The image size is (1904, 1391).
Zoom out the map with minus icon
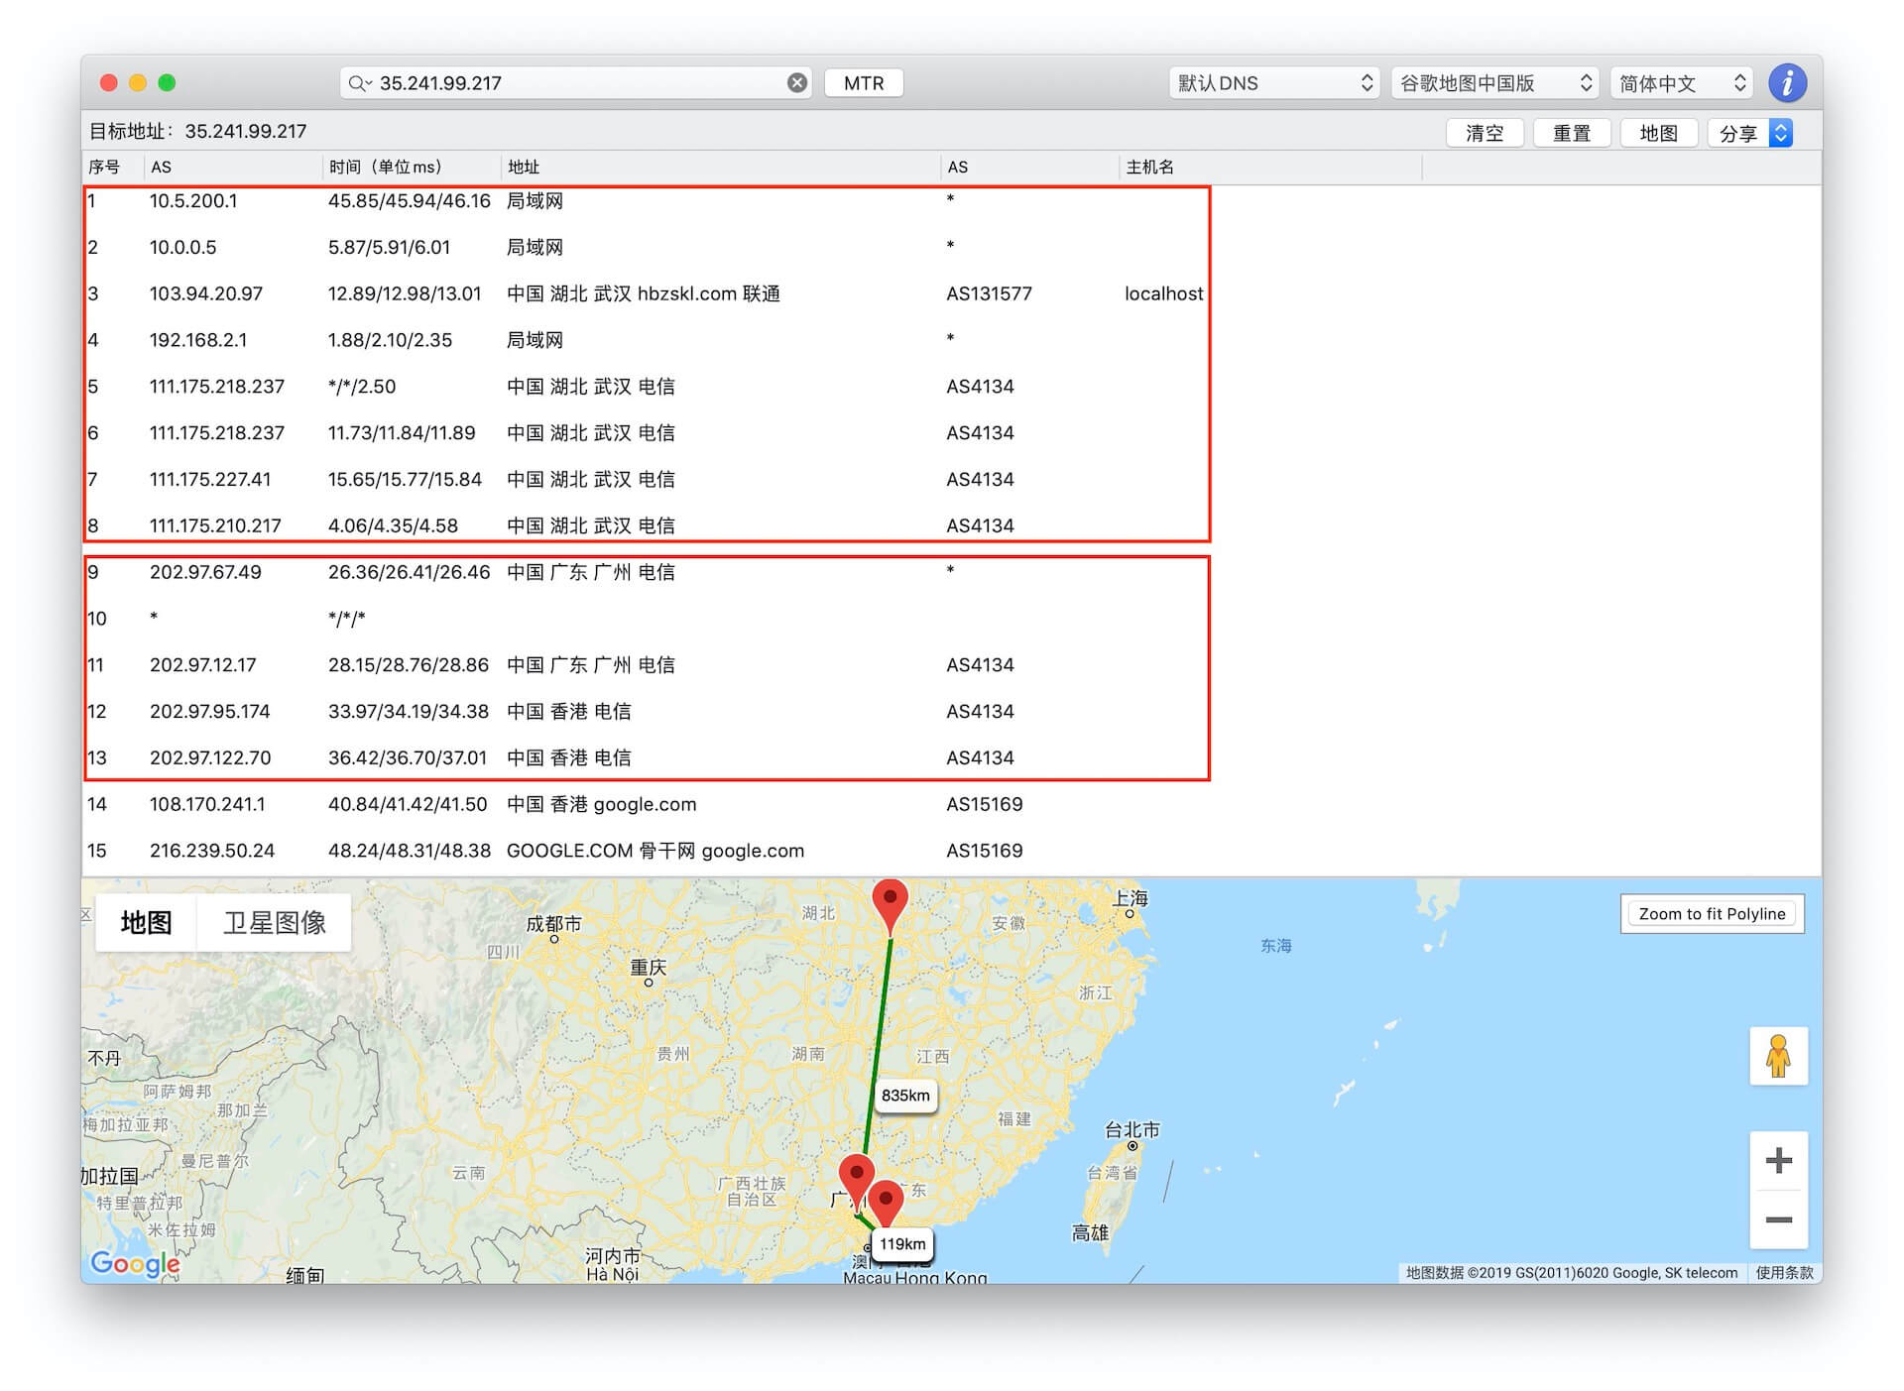point(1779,1219)
